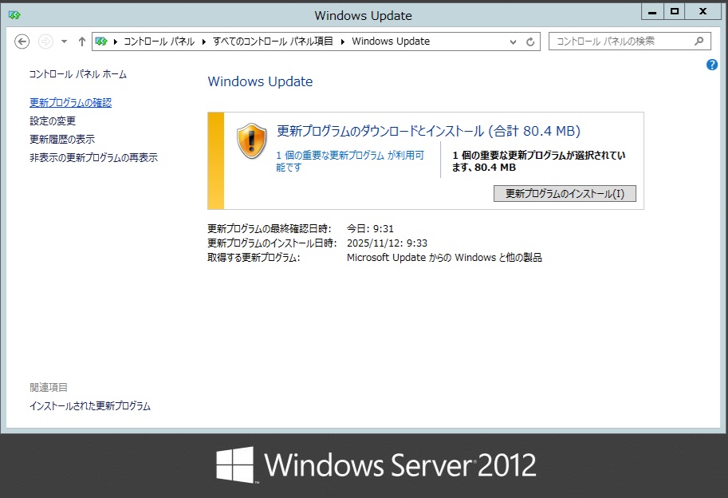This screenshot has width=728, height=498.
Task: Click Microsoft Update からの Windows と他の製品 text
Action: click(444, 258)
